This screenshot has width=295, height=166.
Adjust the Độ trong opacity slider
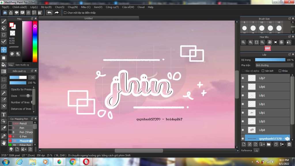coord(270,60)
